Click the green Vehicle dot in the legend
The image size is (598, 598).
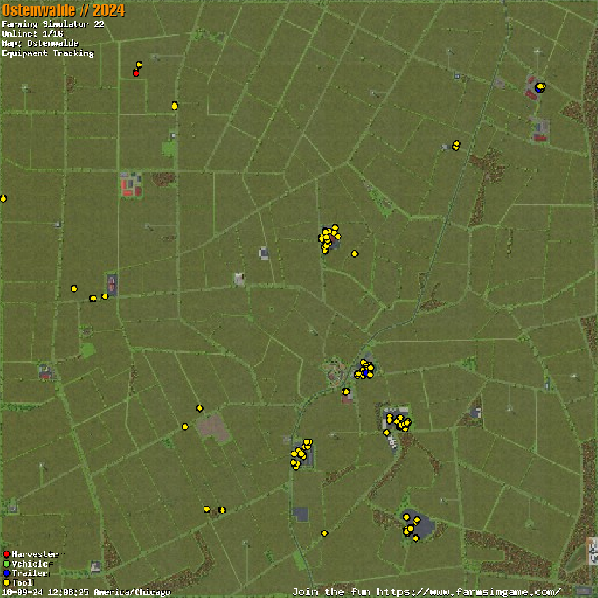click(x=6, y=564)
